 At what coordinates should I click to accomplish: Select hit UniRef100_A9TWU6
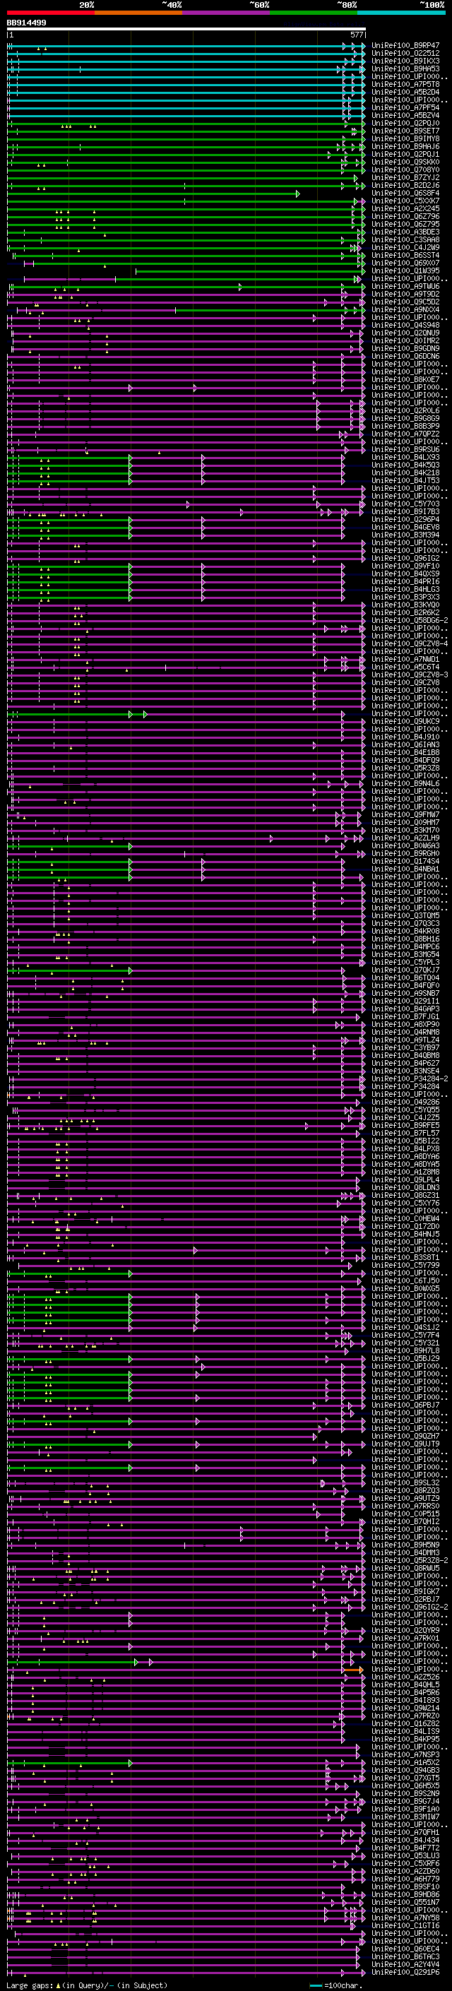coord(405,287)
